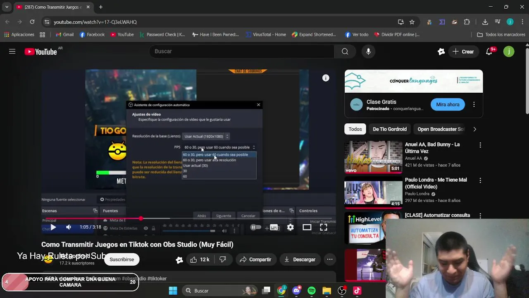View site information next to the URL

pyautogui.click(x=47, y=22)
